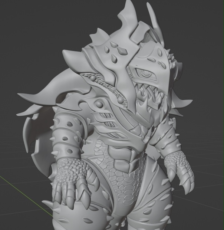Click the empty dark viewport background at top-left

point(29,29)
